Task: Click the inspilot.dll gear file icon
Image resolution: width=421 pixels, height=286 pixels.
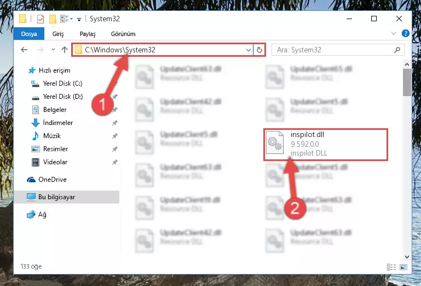Action: click(x=275, y=142)
